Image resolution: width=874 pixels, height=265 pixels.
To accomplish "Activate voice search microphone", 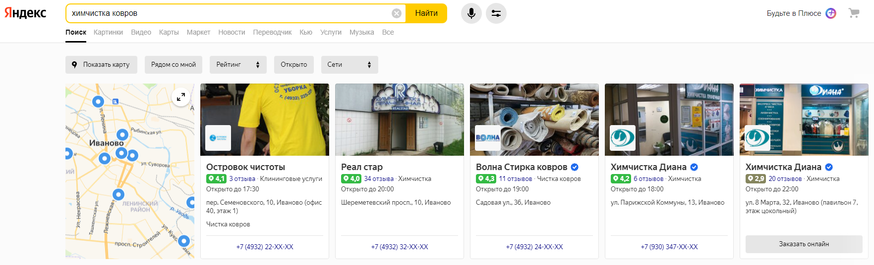I will [x=471, y=13].
